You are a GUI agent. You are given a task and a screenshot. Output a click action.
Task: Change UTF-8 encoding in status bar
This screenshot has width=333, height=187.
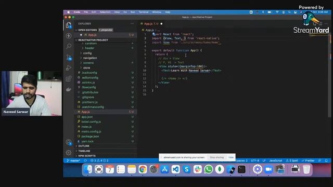[255, 161]
